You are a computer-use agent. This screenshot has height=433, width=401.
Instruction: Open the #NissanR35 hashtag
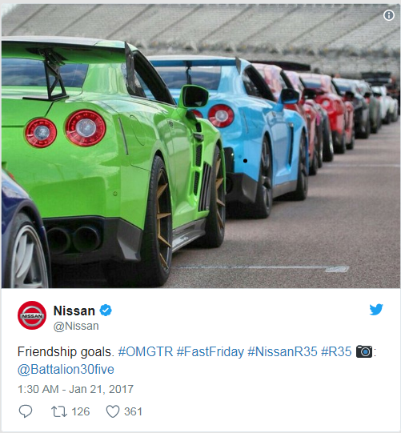[283, 352]
